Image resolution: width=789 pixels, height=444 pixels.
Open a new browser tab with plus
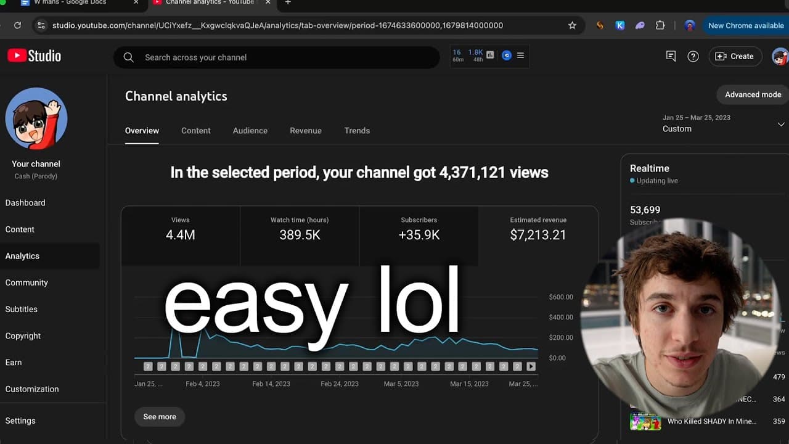[x=288, y=2]
